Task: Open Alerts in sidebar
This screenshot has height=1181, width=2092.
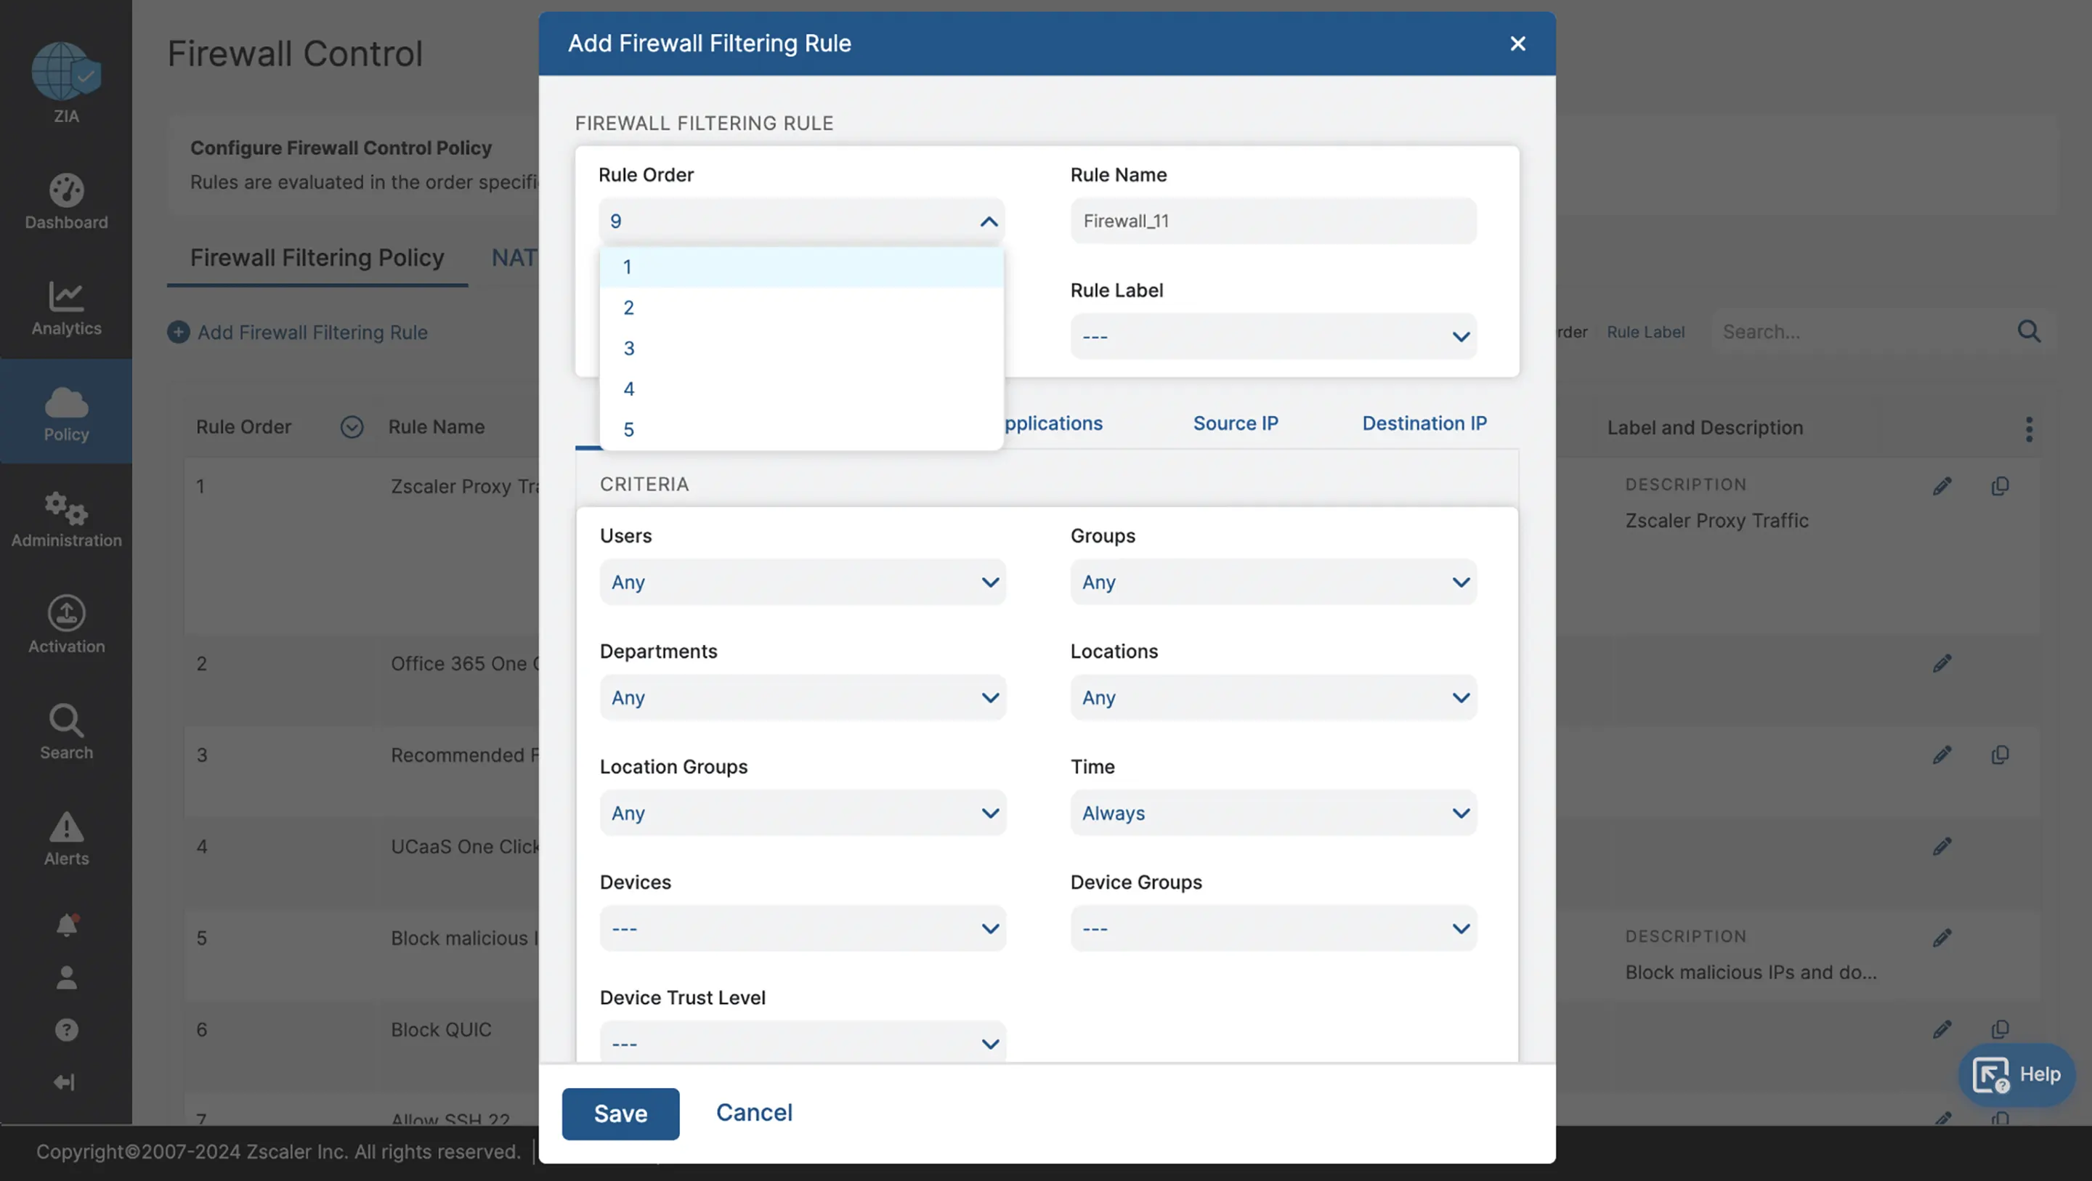Action: pyautogui.click(x=66, y=837)
